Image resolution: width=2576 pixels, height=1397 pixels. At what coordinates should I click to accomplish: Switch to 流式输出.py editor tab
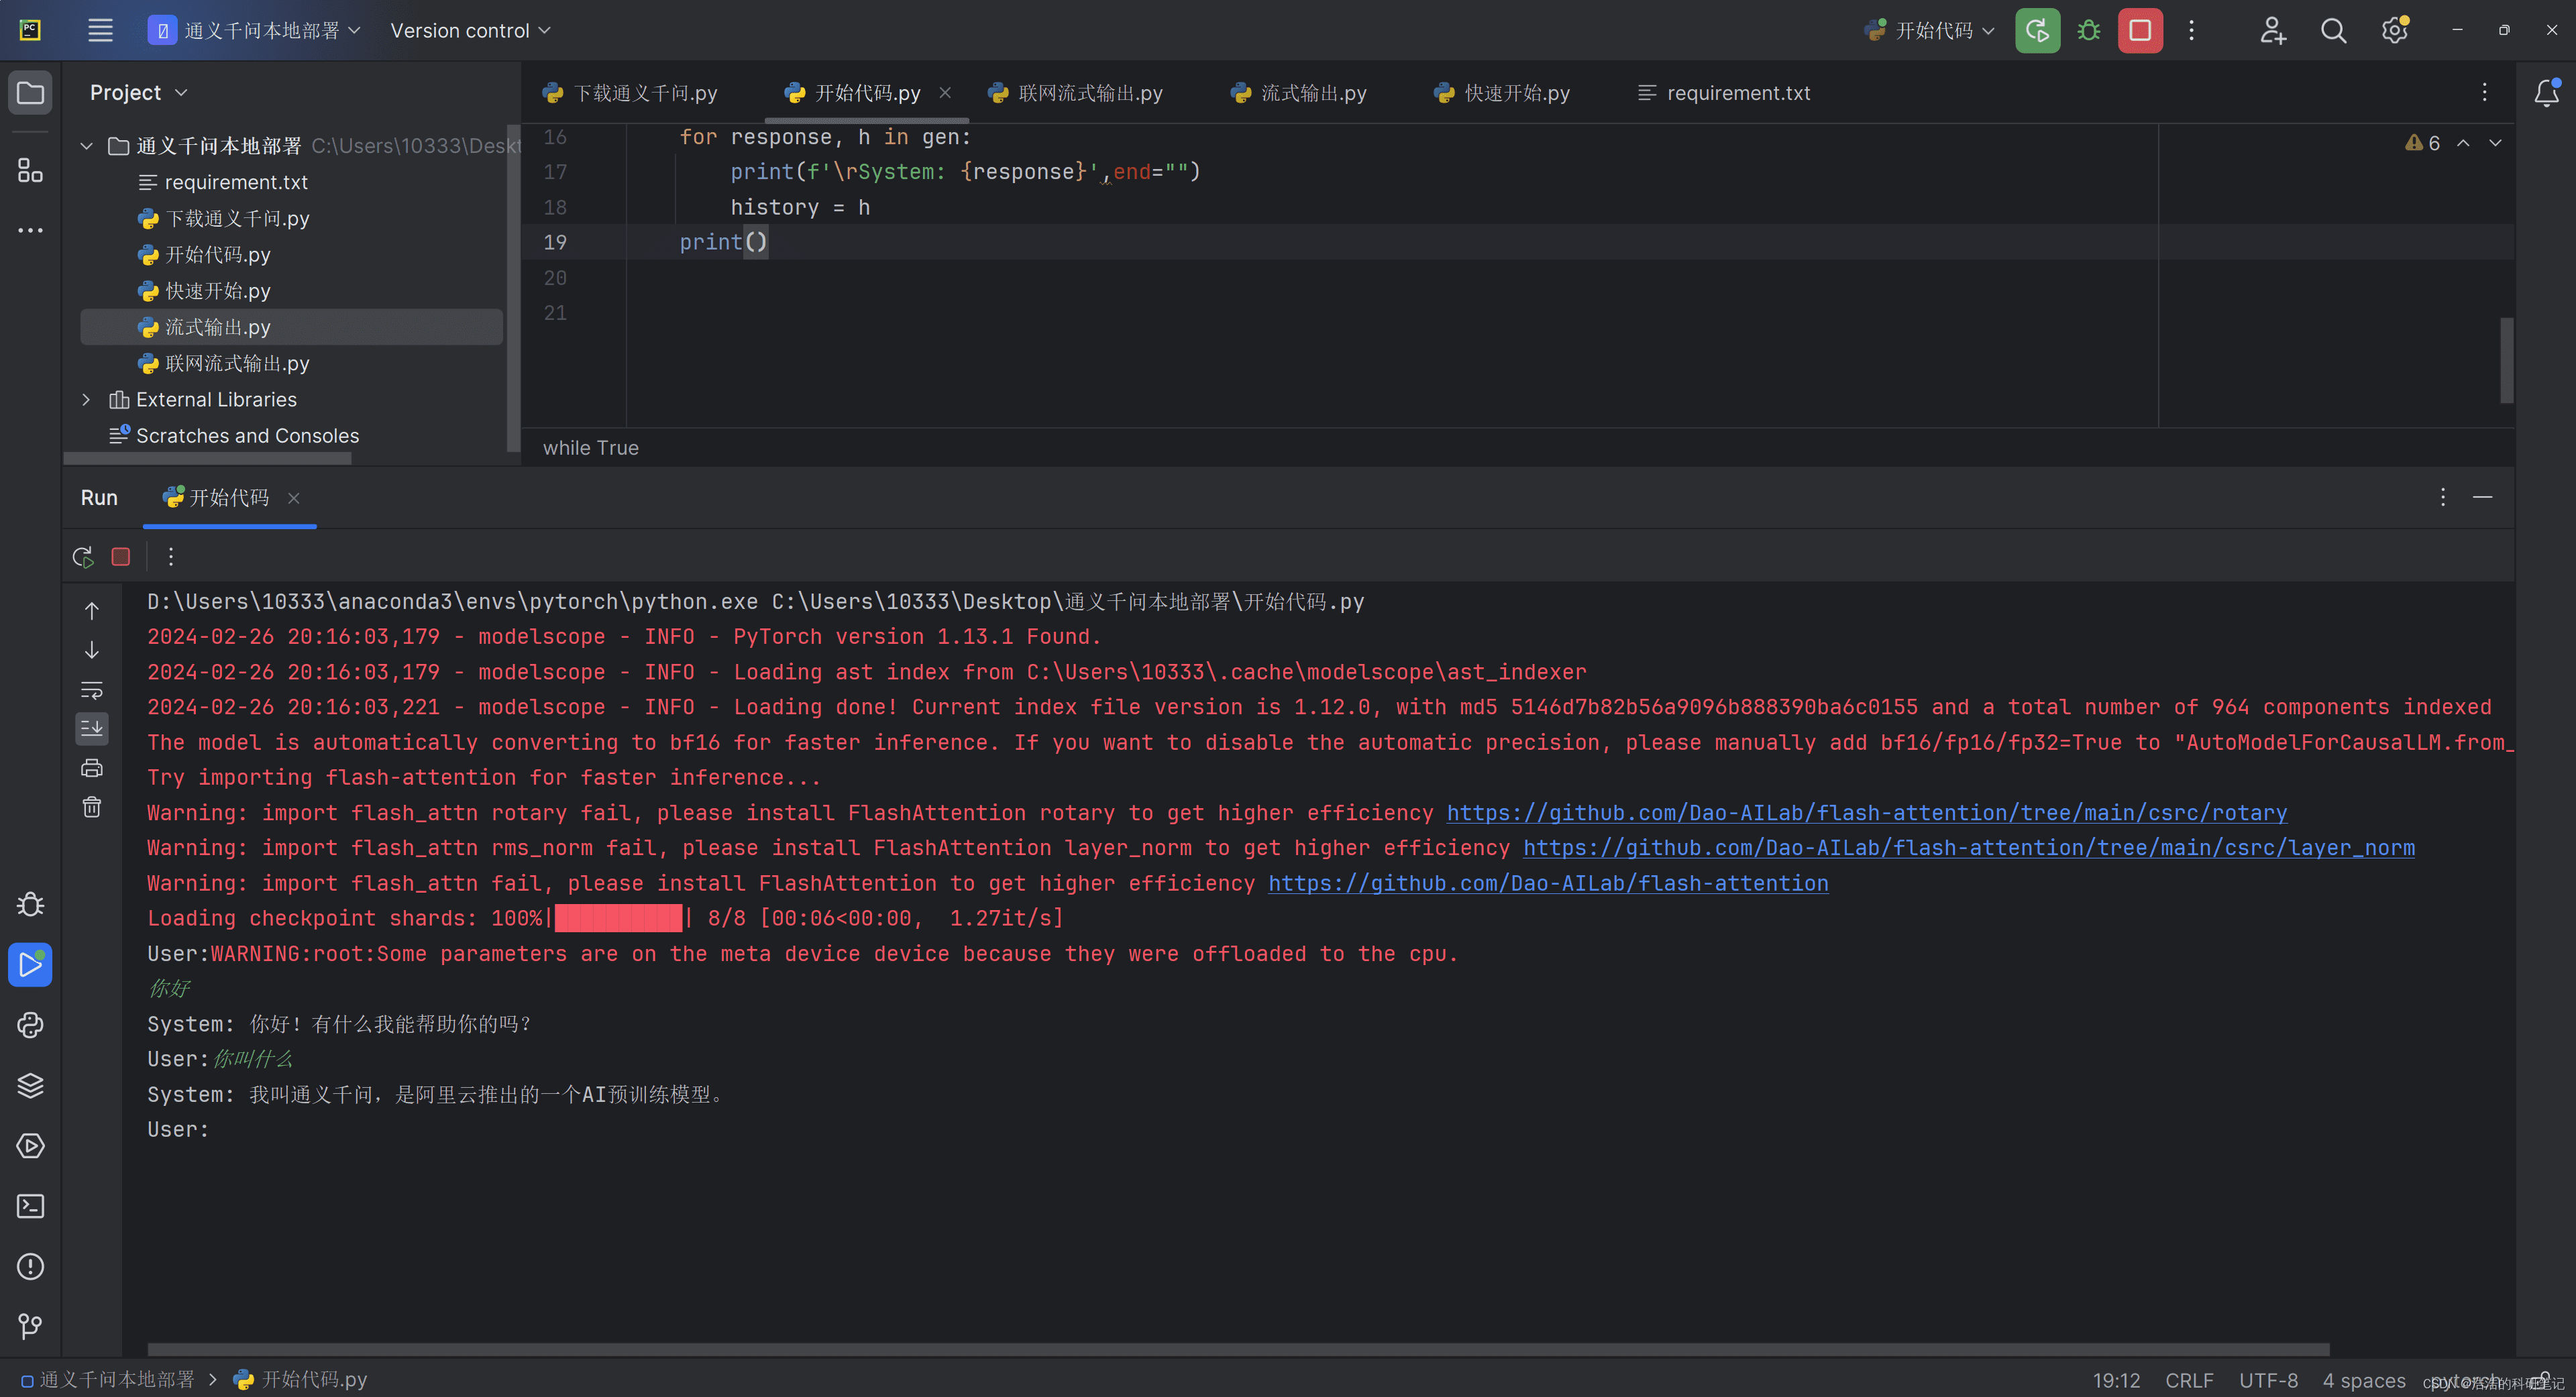1298,93
